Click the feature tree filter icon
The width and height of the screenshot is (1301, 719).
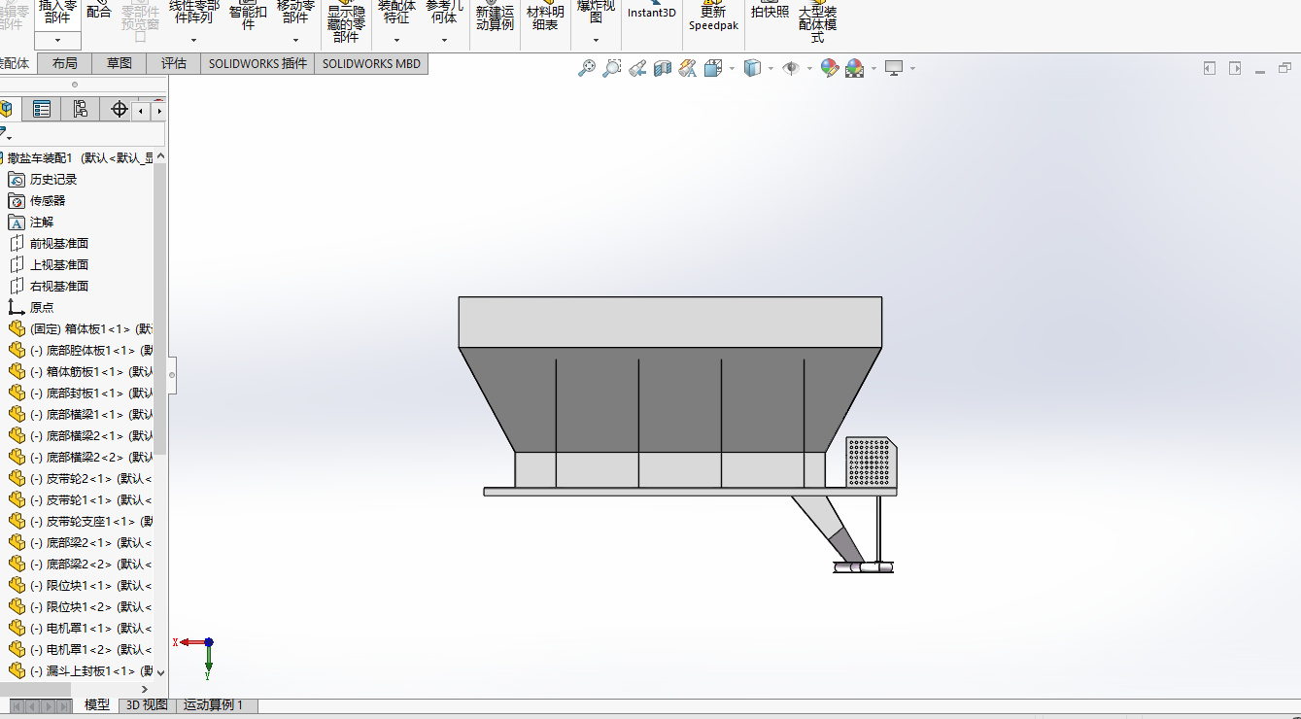click(4, 134)
